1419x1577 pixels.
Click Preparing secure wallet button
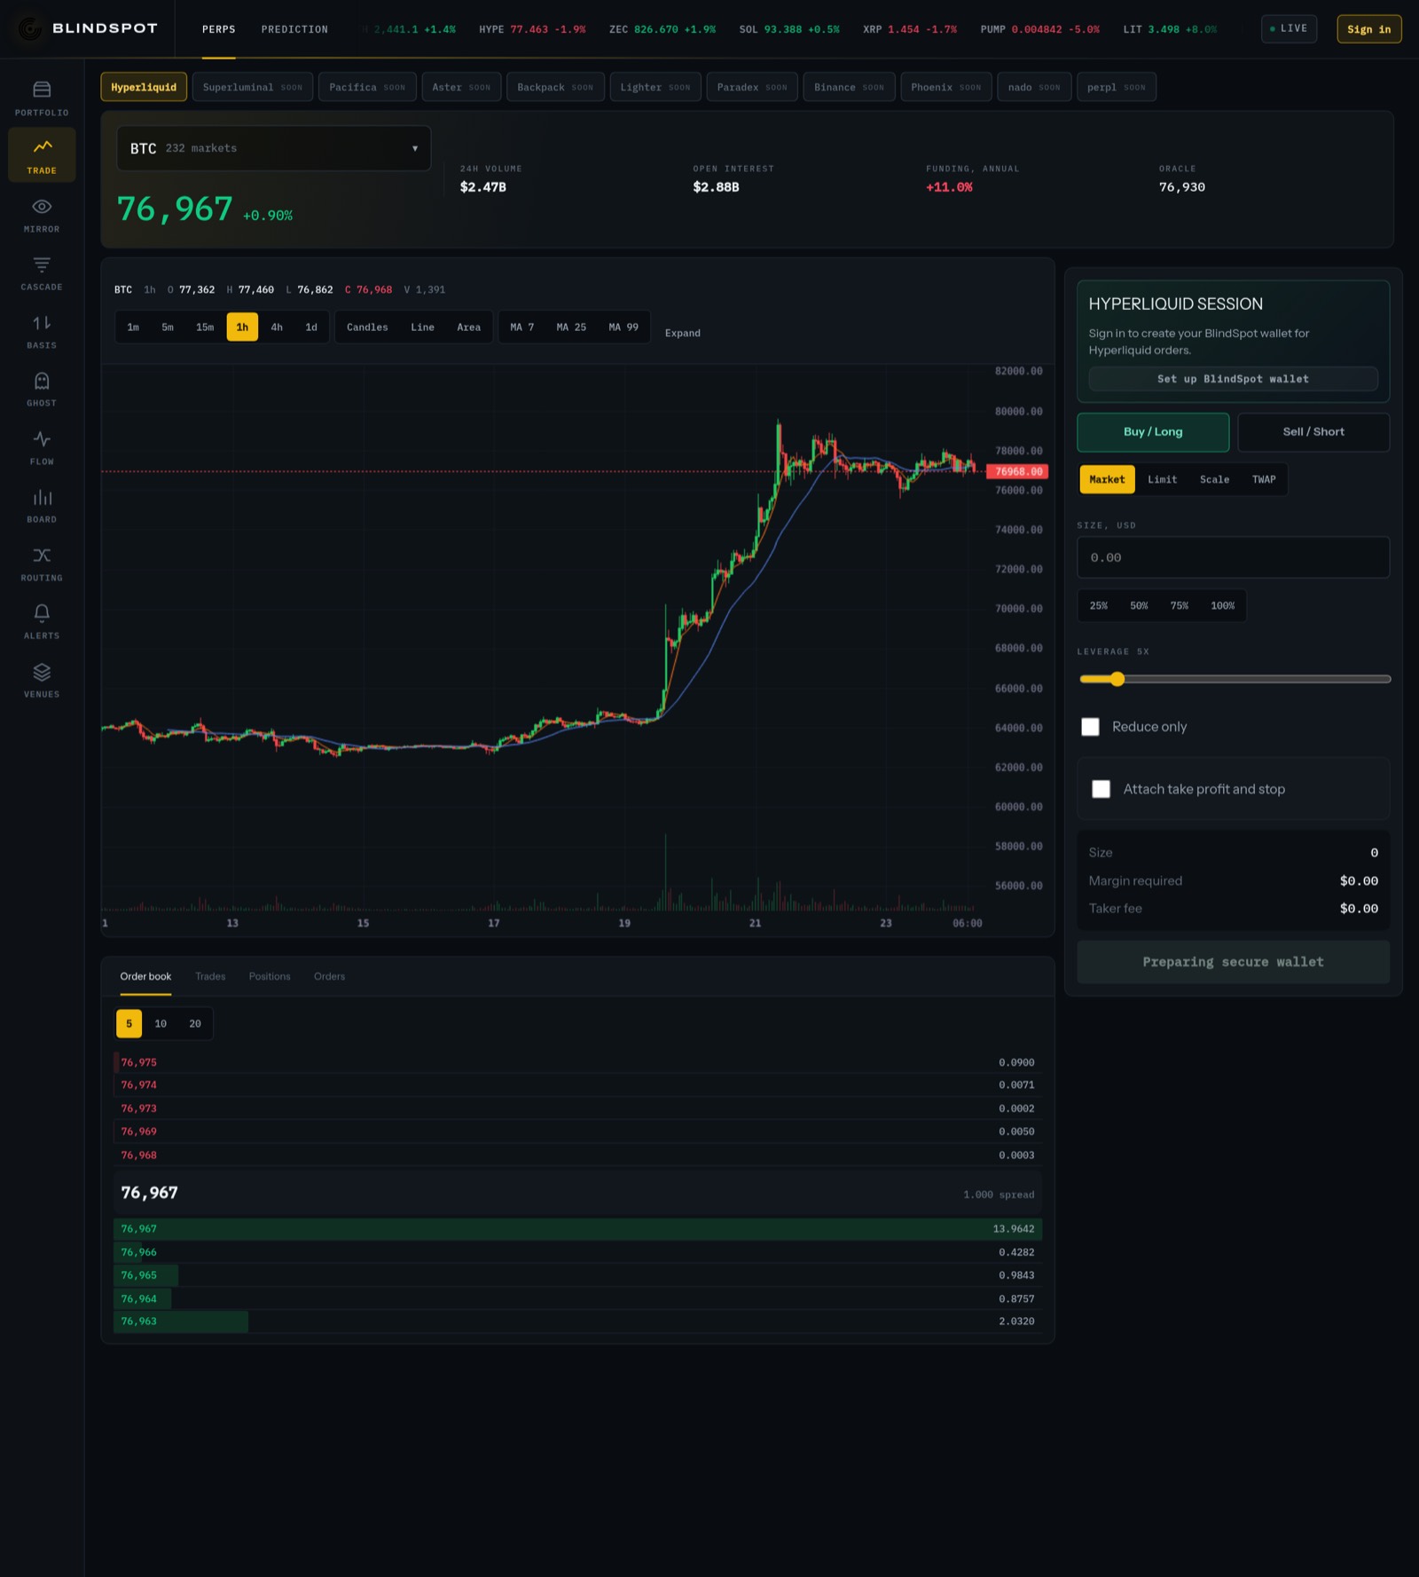(1233, 962)
